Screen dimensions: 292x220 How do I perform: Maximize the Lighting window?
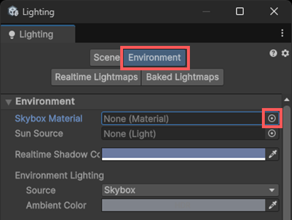(x=240, y=11)
